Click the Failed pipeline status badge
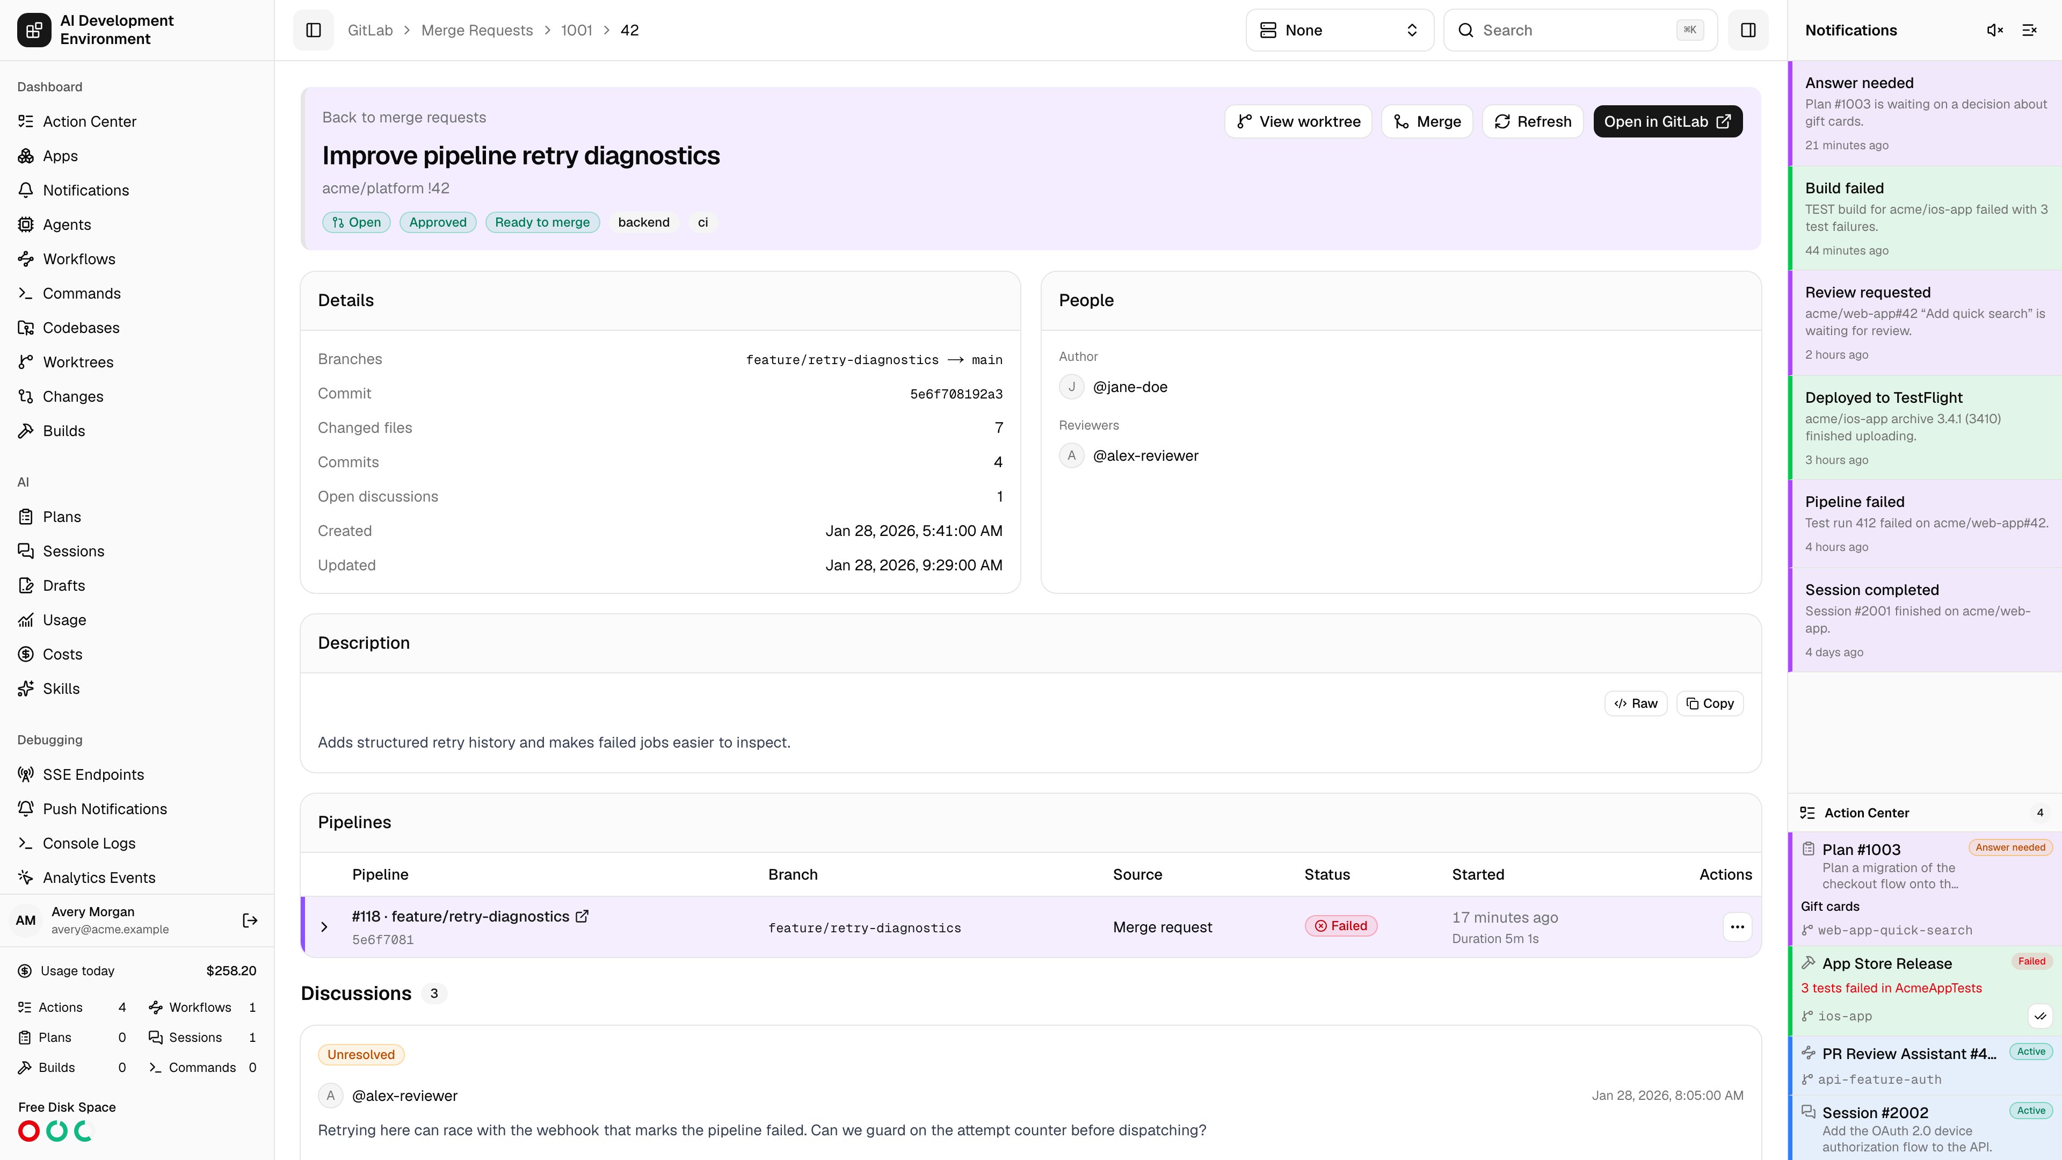Screen dimensions: 2062x1160 (1341, 925)
